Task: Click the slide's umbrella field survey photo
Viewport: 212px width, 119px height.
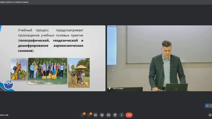Action: (x=79, y=73)
